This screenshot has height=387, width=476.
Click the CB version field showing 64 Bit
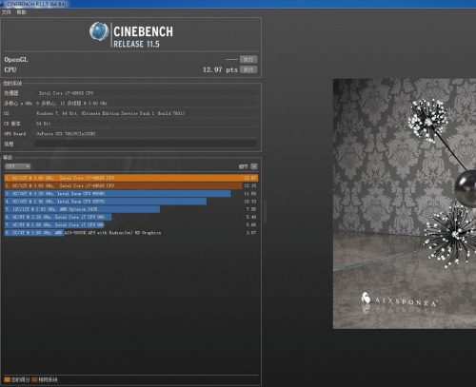point(146,124)
